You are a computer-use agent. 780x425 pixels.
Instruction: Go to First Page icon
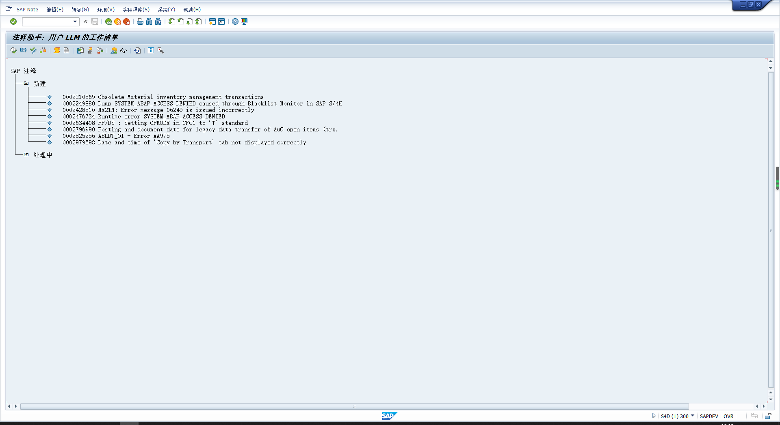172,21
